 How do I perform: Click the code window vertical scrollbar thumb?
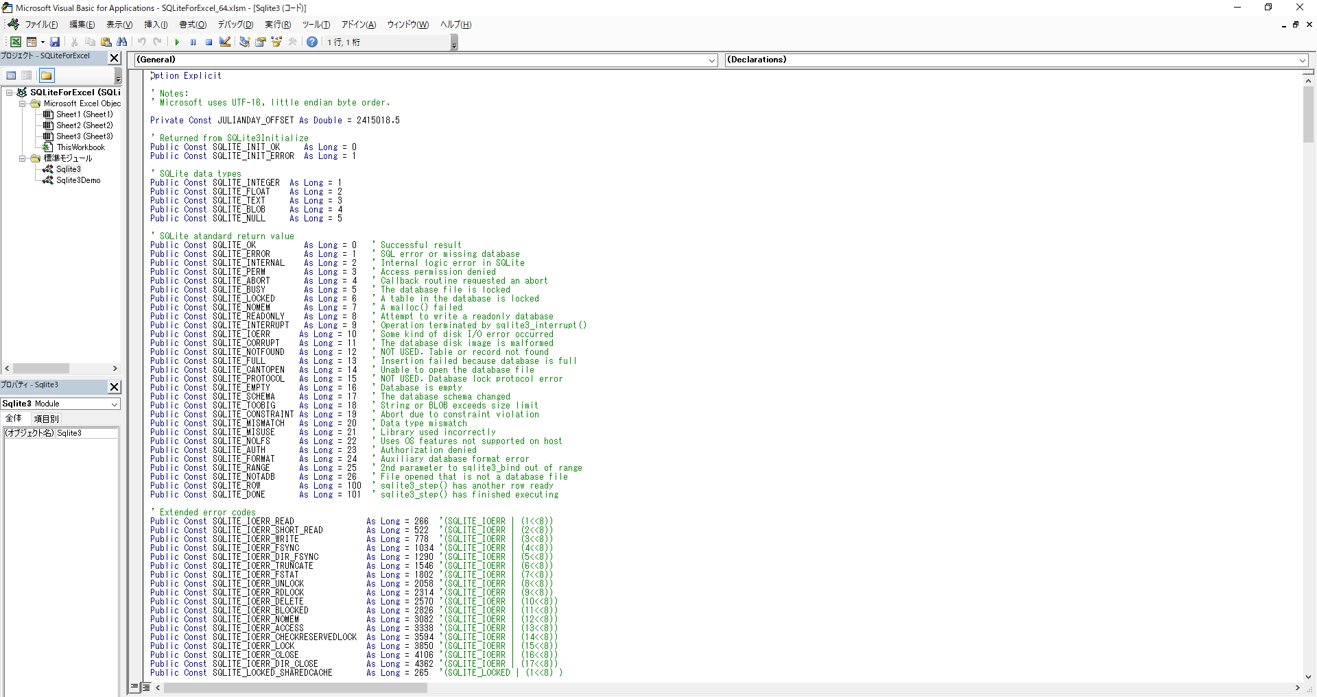[x=1308, y=114]
